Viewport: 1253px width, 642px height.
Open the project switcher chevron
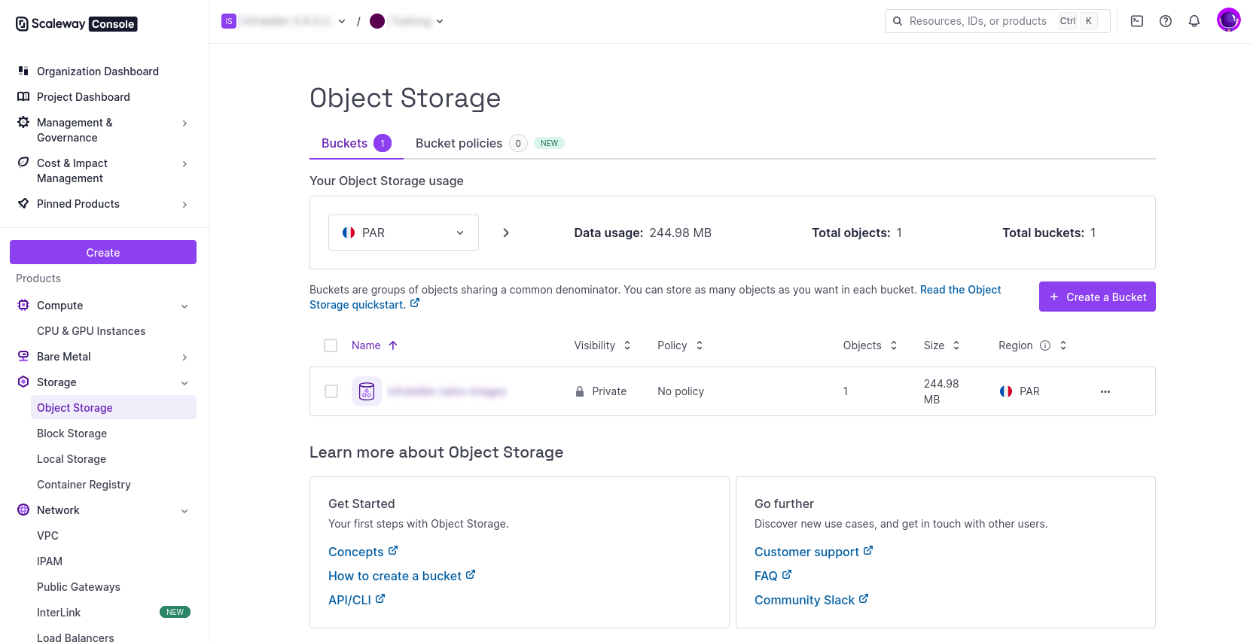coord(440,21)
